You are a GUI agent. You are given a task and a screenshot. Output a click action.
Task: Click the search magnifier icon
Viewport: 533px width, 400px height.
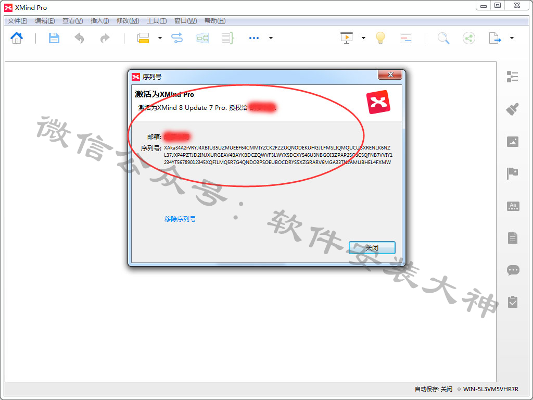[443, 38]
